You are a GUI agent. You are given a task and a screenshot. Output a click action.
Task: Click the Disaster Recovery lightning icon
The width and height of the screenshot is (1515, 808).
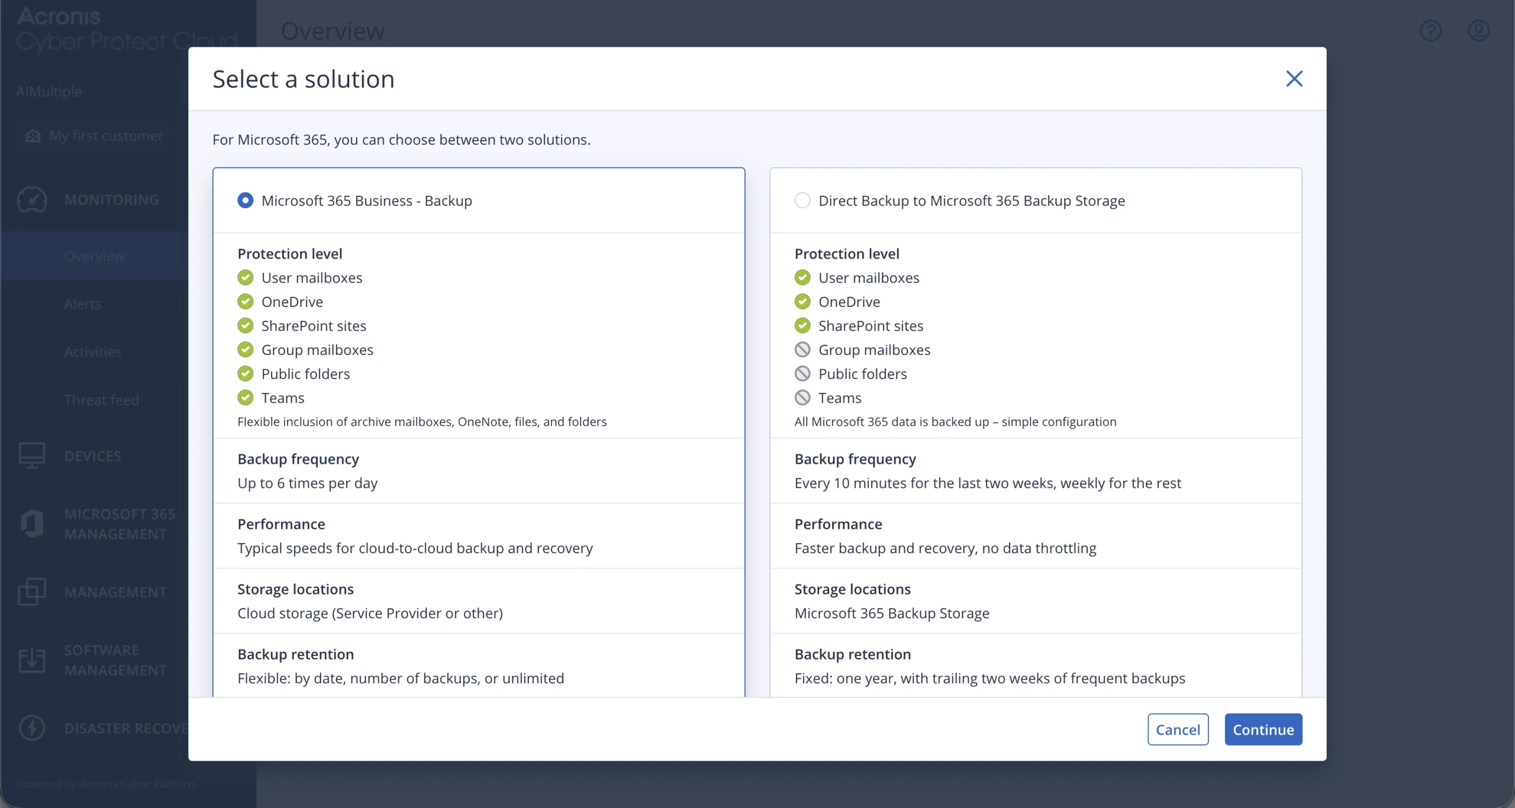(32, 728)
